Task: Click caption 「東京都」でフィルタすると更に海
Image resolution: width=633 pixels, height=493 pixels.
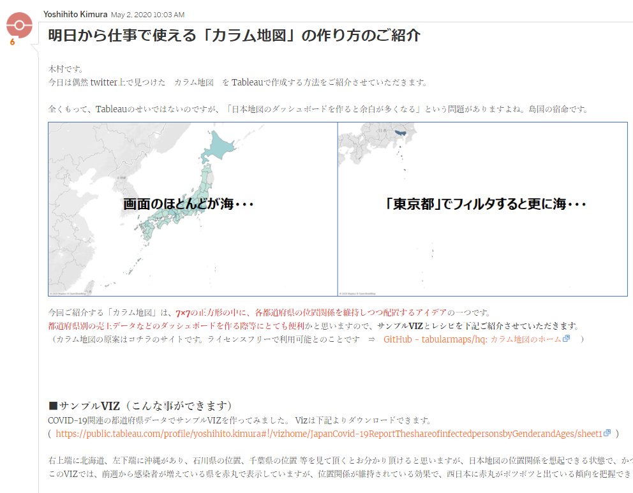Action: [485, 204]
